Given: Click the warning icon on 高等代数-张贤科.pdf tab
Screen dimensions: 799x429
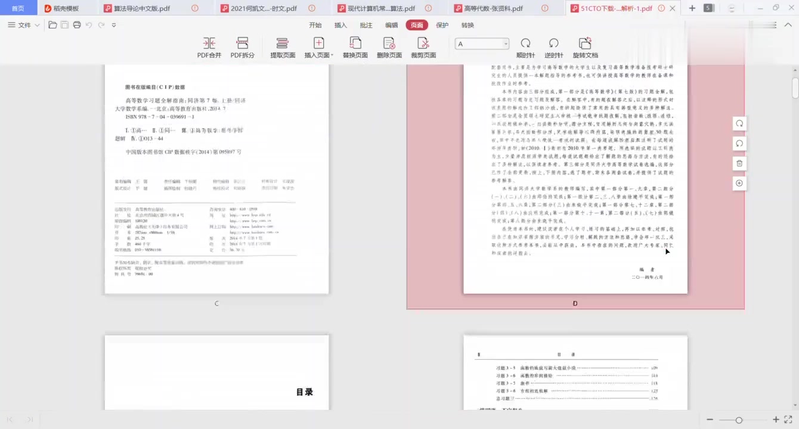Looking at the screenshot, I should click(545, 8).
